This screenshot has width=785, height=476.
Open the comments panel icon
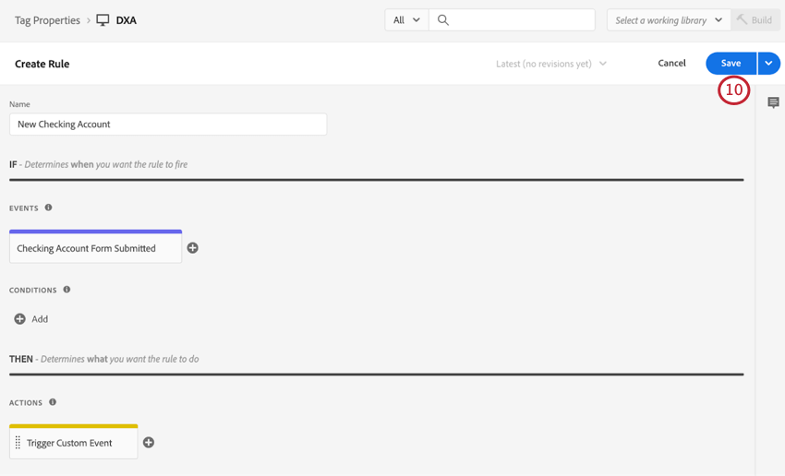[x=773, y=103]
